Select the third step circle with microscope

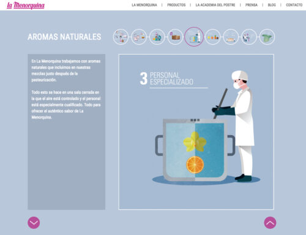tap(157, 37)
